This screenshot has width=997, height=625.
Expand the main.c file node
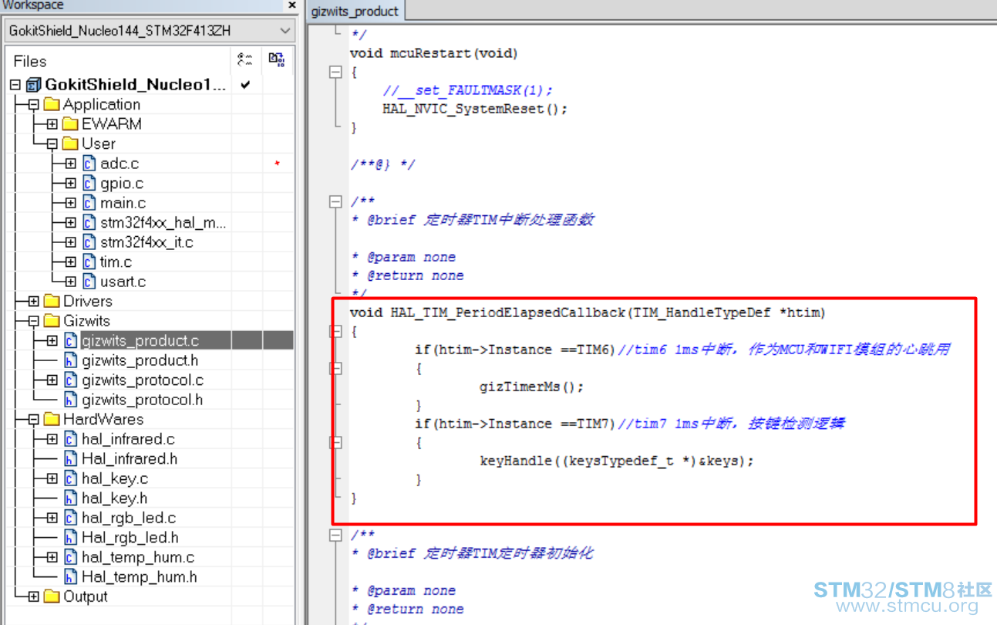[70, 203]
